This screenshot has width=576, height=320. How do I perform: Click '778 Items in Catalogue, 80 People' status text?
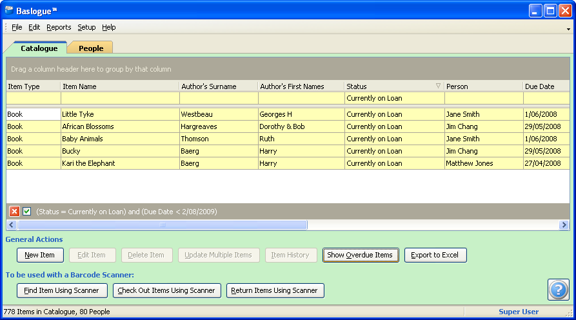57,312
